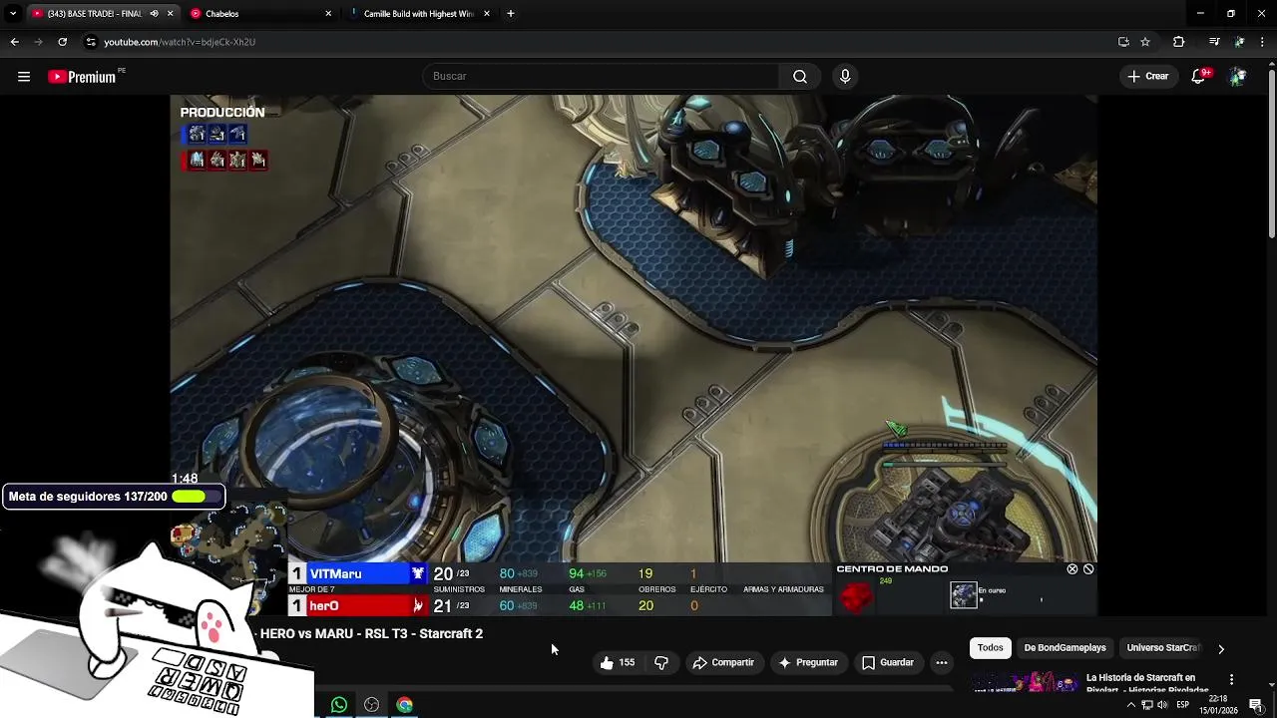Image resolution: width=1277 pixels, height=718 pixels.
Task: Show more filter chips with right arrow
Action: [x=1220, y=648]
